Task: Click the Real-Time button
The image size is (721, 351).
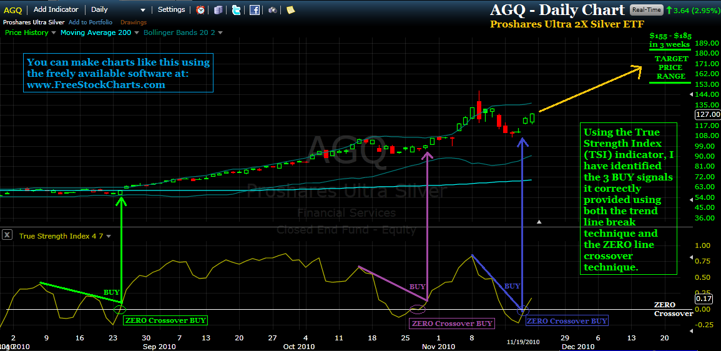Action: pyautogui.click(x=647, y=9)
